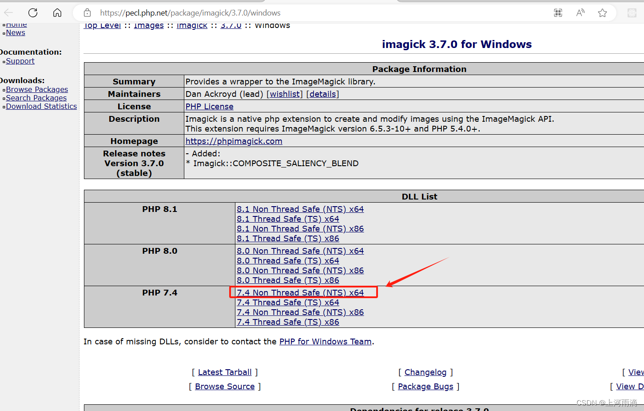The height and width of the screenshot is (411, 644).
Task: Open Dan Ackroyd's wishlist
Action: 285,94
